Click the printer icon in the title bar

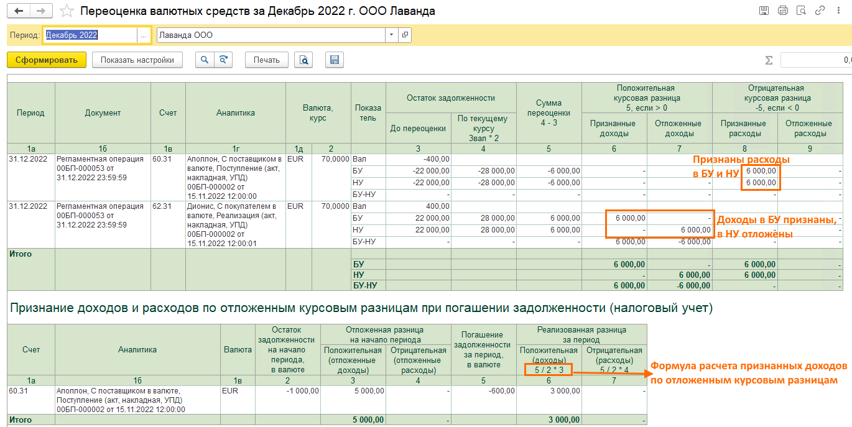[x=782, y=11]
